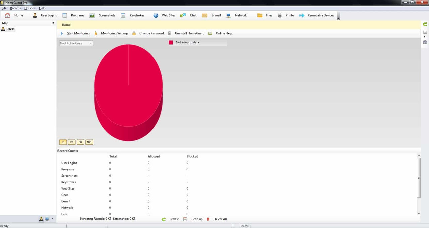This screenshot has width=429, height=228.
Task: Click the Blocked column header
Action: (x=192, y=156)
